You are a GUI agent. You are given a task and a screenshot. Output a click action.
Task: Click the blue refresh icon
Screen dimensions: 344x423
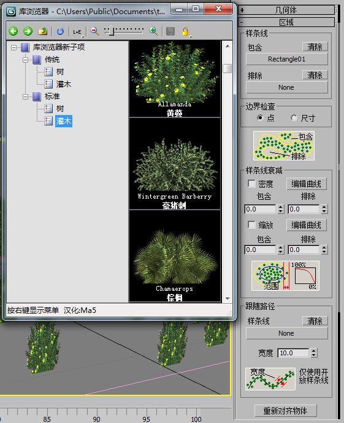pyautogui.click(x=60, y=32)
